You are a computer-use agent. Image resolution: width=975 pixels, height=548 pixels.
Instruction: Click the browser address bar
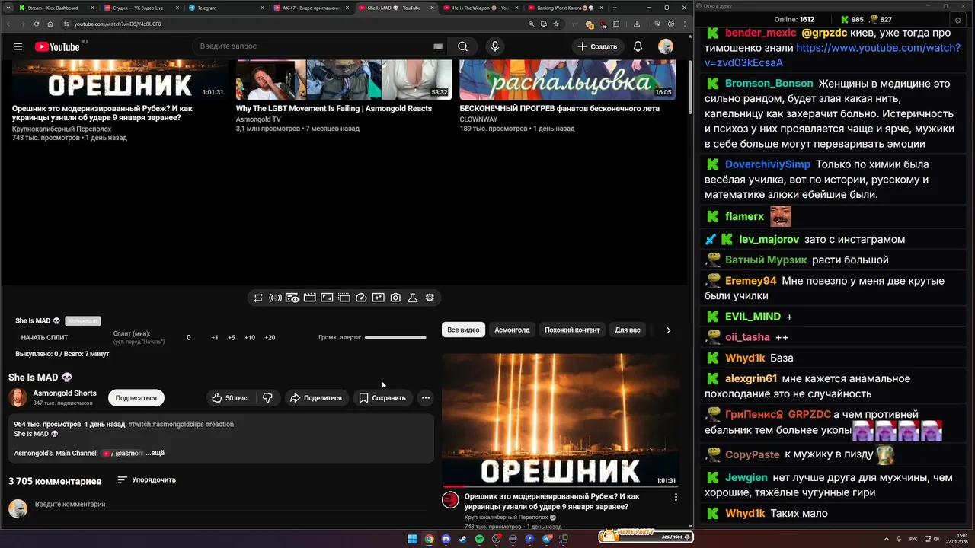tap(297, 24)
